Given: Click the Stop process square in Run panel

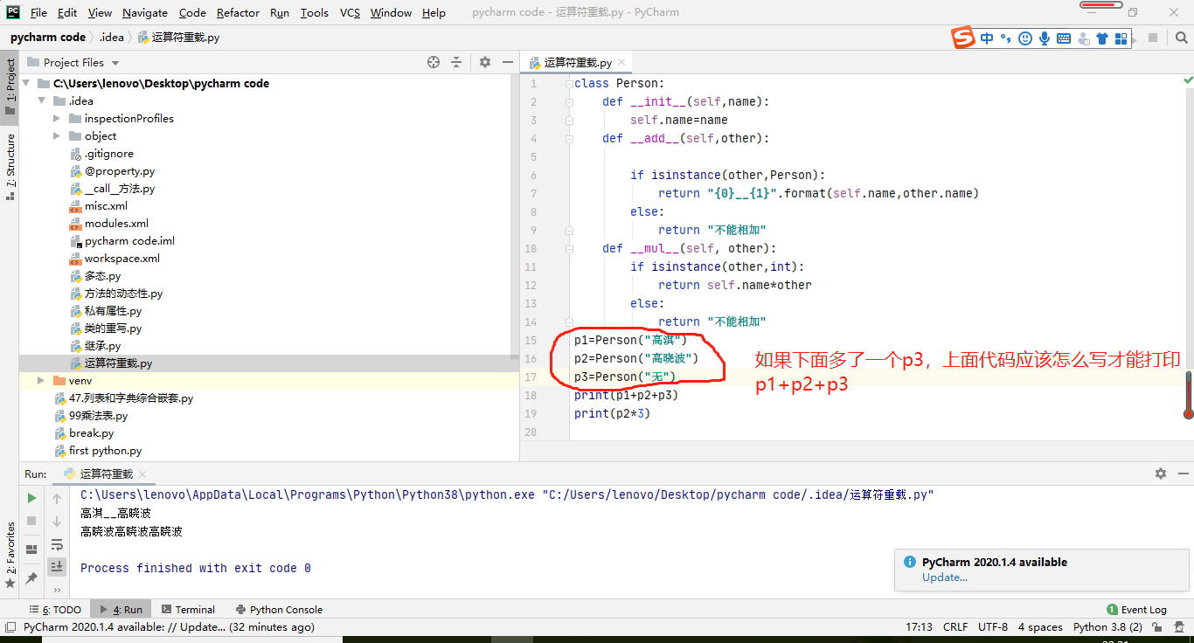Looking at the screenshot, I should point(31,521).
